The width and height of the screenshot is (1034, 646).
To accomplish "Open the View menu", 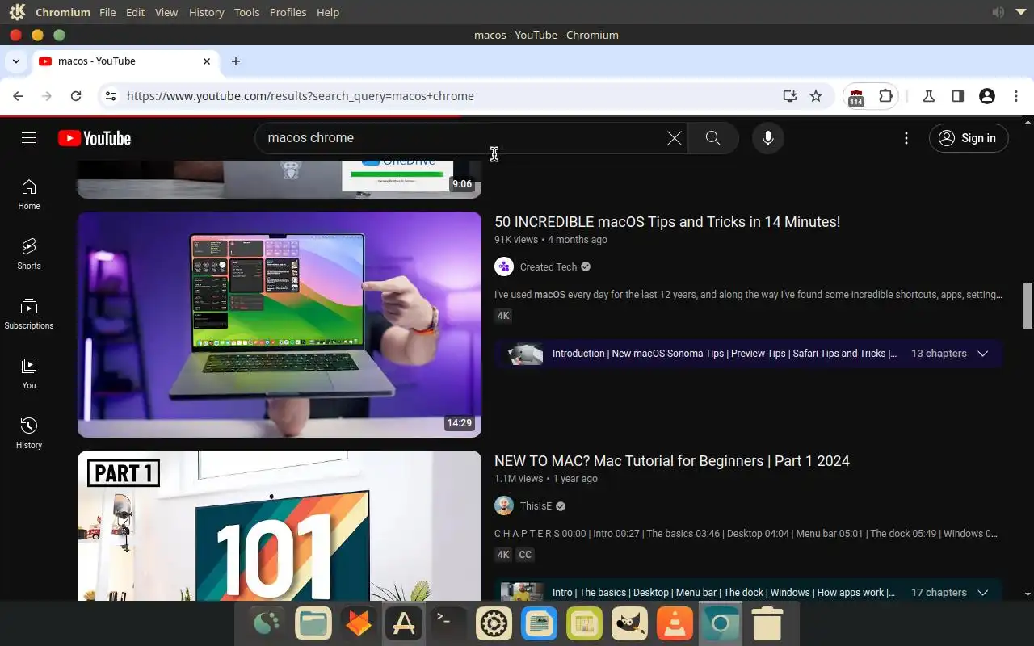I will (x=166, y=12).
